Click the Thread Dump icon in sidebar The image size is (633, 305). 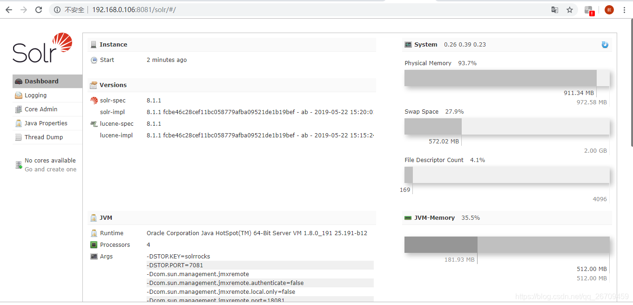pos(19,137)
